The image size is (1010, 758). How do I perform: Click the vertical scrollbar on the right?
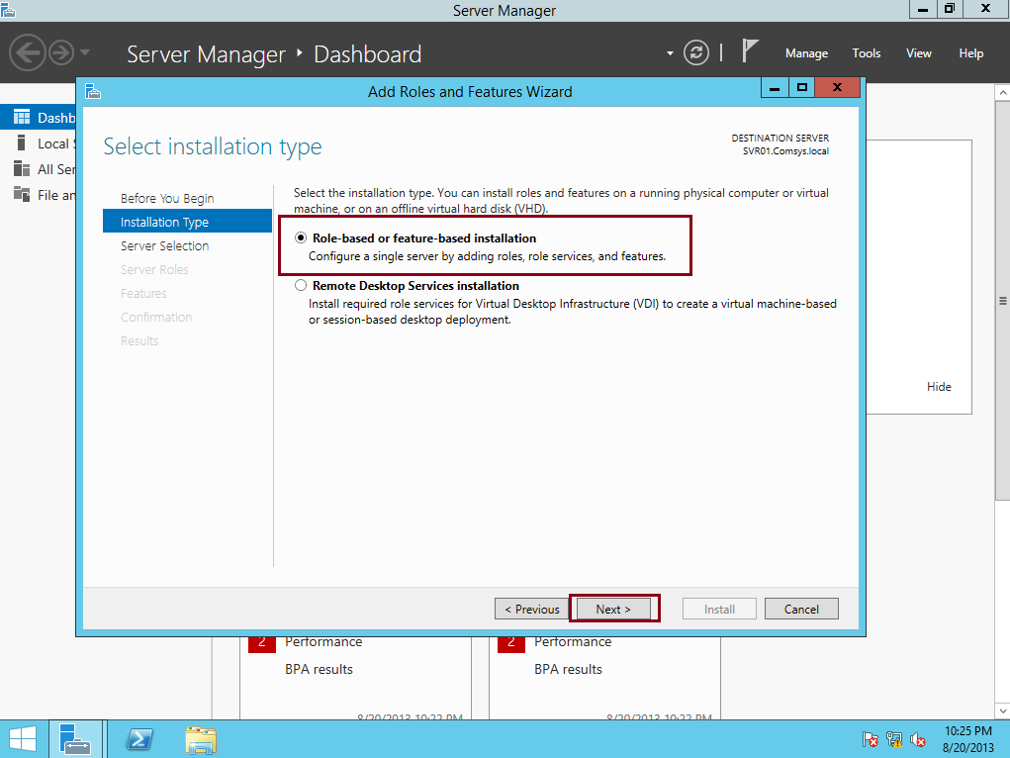point(1002,300)
